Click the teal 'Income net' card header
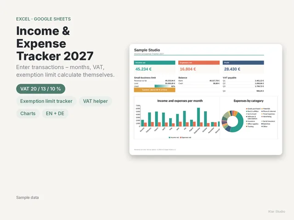This screenshot has width=294, height=220. [x=154, y=63]
